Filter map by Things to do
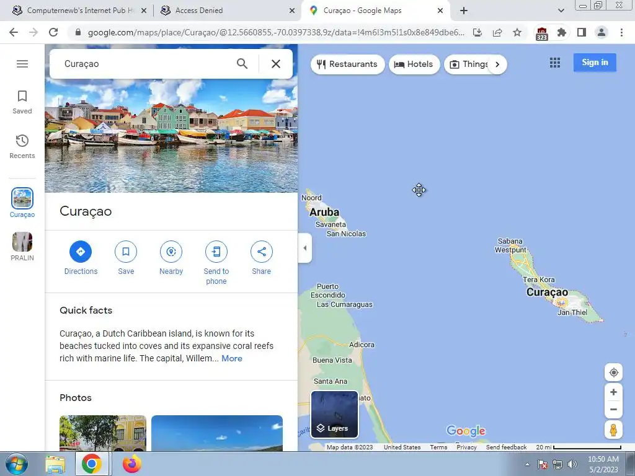 click(469, 64)
